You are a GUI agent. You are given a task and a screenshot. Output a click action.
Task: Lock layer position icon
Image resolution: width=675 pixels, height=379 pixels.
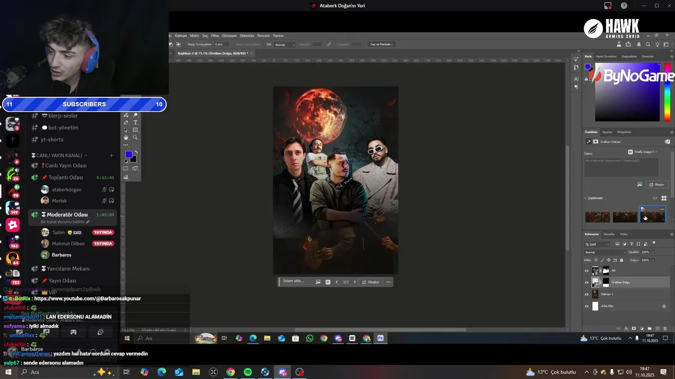click(609, 260)
